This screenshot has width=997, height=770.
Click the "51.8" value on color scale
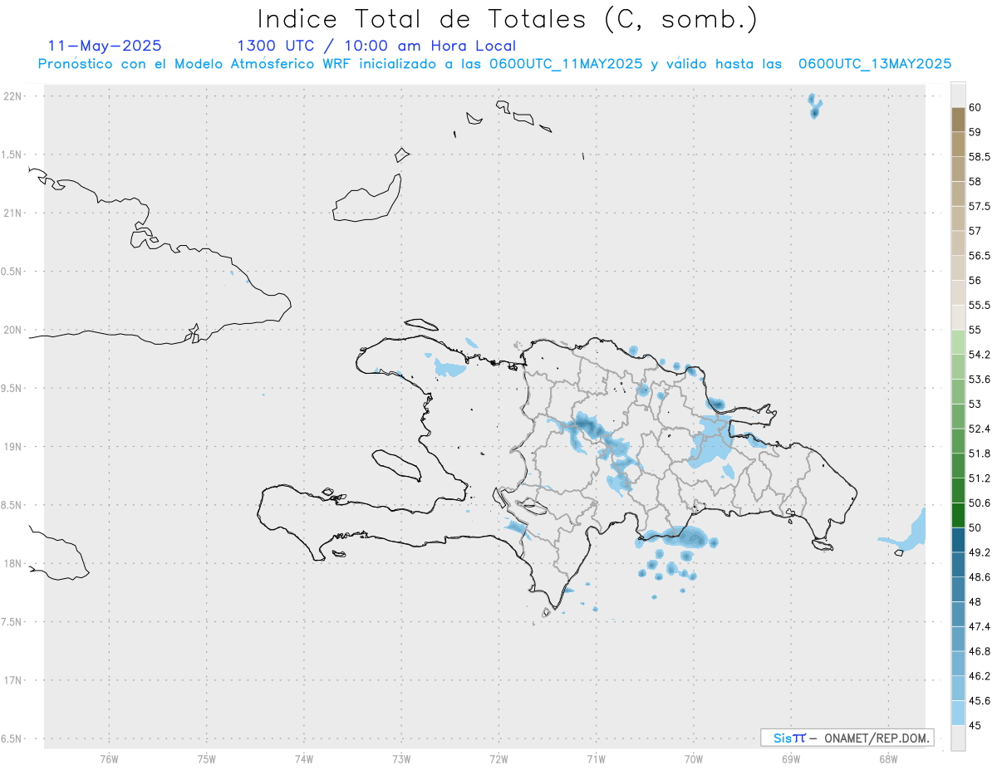pos(979,454)
